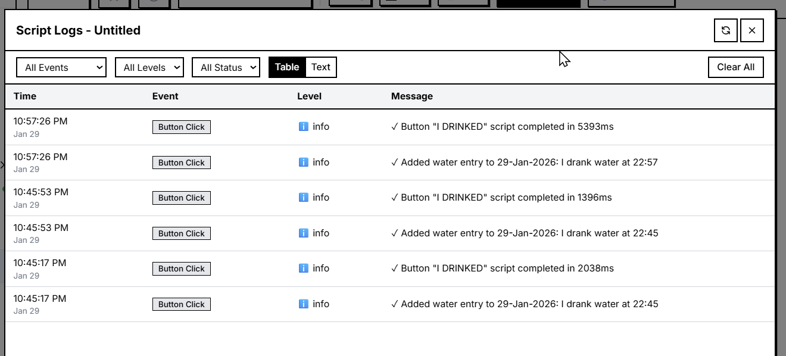The height and width of the screenshot is (356, 786).
Task: Click the info icon on the bottom log row
Action: 303,304
